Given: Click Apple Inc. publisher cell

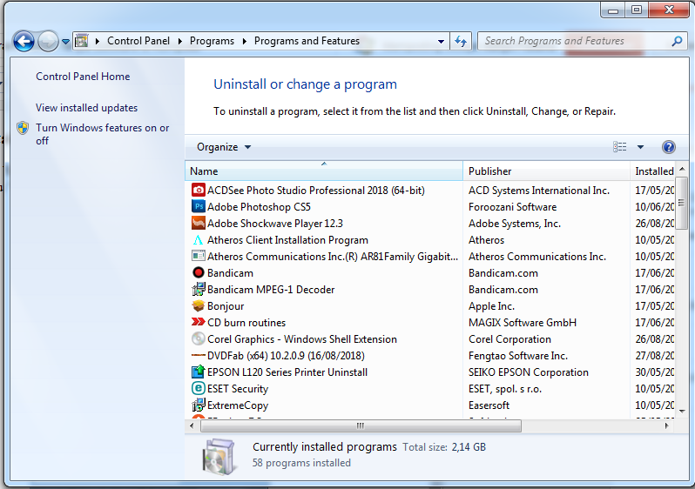Looking at the screenshot, I should [491, 306].
